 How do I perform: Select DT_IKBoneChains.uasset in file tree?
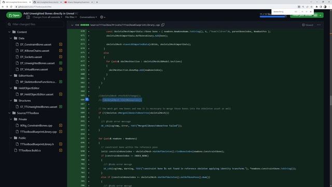[35, 51]
